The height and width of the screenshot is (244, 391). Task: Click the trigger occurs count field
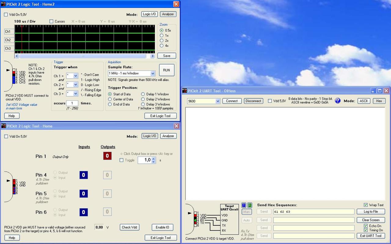72,103
